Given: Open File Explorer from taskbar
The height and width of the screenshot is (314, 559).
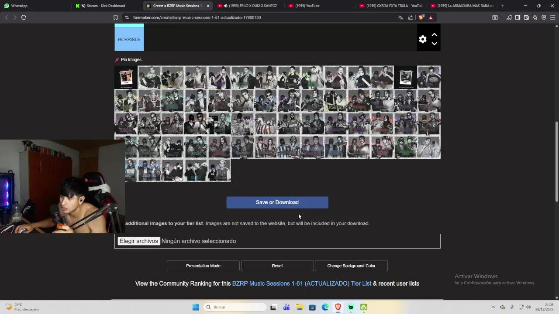Looking at the screenshot, I should click(x=299, y=307).
